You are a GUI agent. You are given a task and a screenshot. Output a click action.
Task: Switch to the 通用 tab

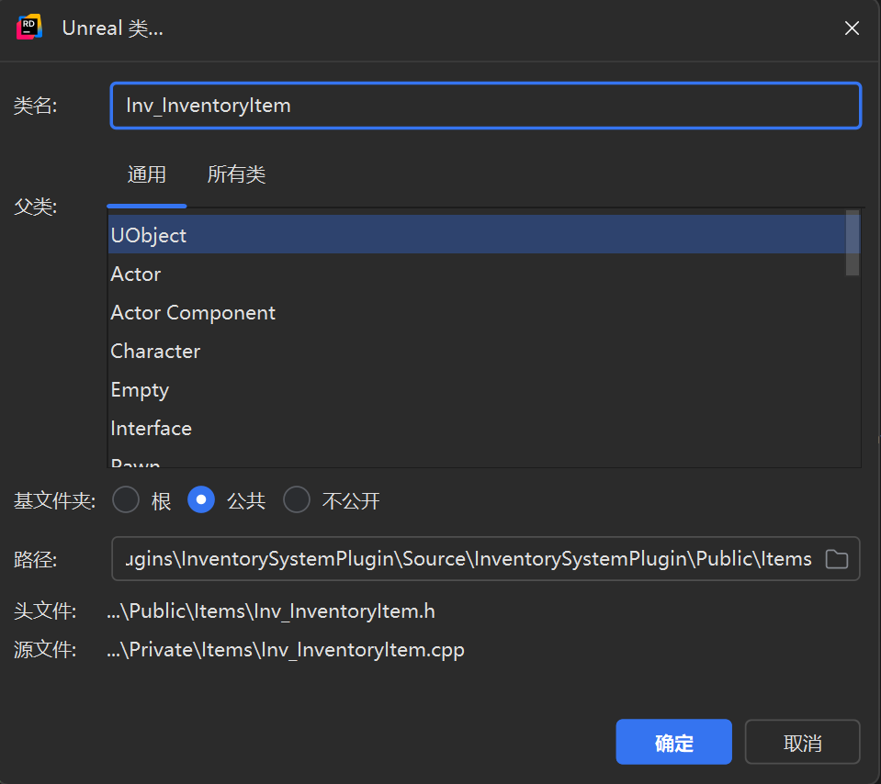147,174
